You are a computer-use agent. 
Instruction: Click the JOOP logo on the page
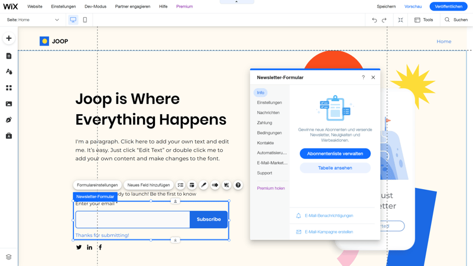pyautogui.click(x=54, y=41)
